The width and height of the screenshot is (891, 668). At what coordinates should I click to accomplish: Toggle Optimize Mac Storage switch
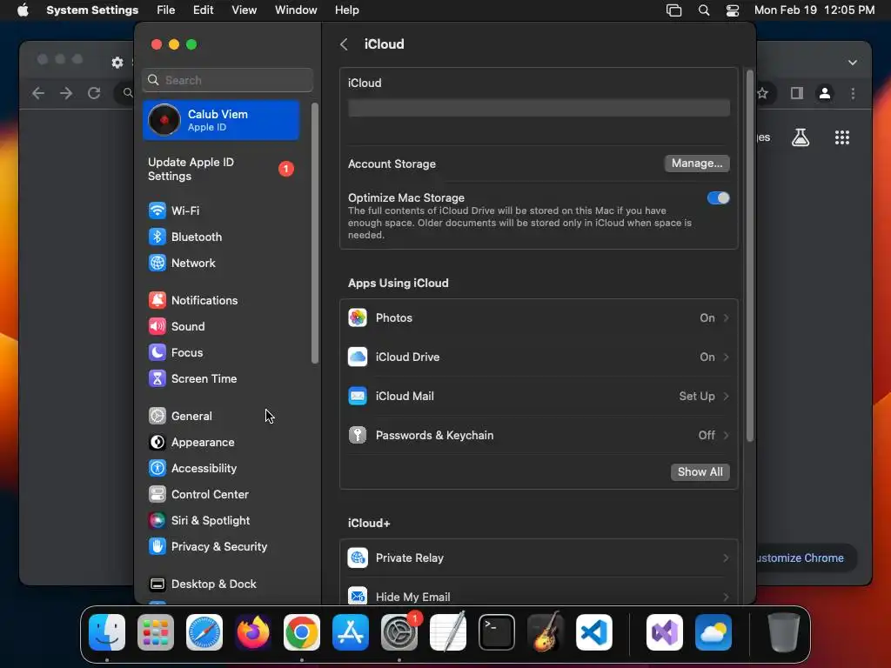click(x=718, y=197)
